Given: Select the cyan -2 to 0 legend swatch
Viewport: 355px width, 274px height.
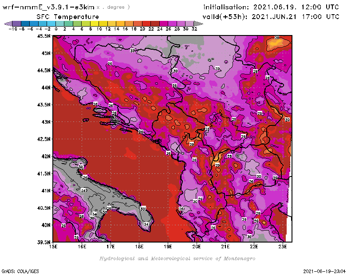Looking at the screenshot, I should (51, 23).
